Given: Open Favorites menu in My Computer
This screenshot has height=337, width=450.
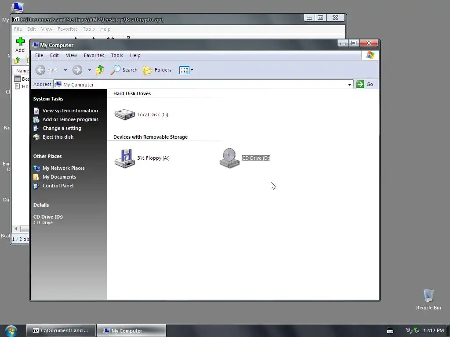Looking at the screenshot, I should click(x=94, y=55).
